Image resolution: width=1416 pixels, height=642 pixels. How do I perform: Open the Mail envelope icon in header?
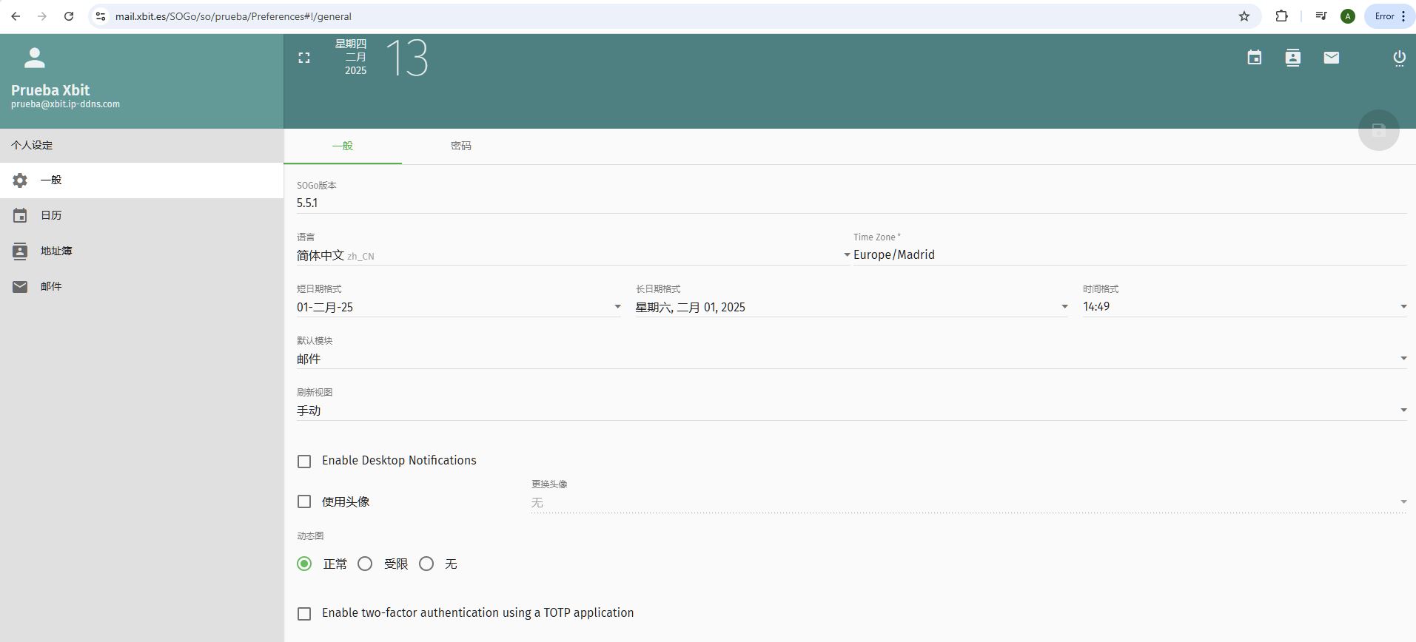[x=1331, y=58]
